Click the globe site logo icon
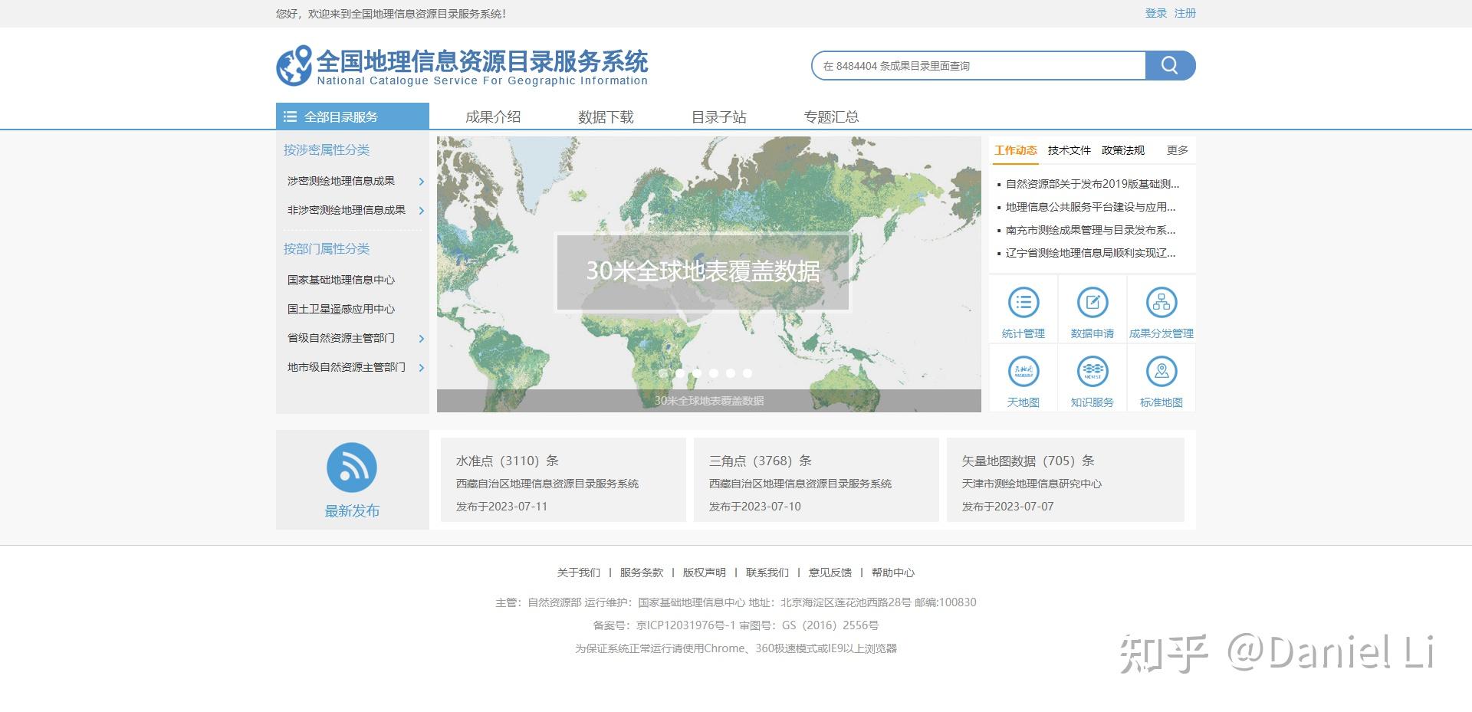Screen dimensions: 1472x712 [x=294, y=65]
